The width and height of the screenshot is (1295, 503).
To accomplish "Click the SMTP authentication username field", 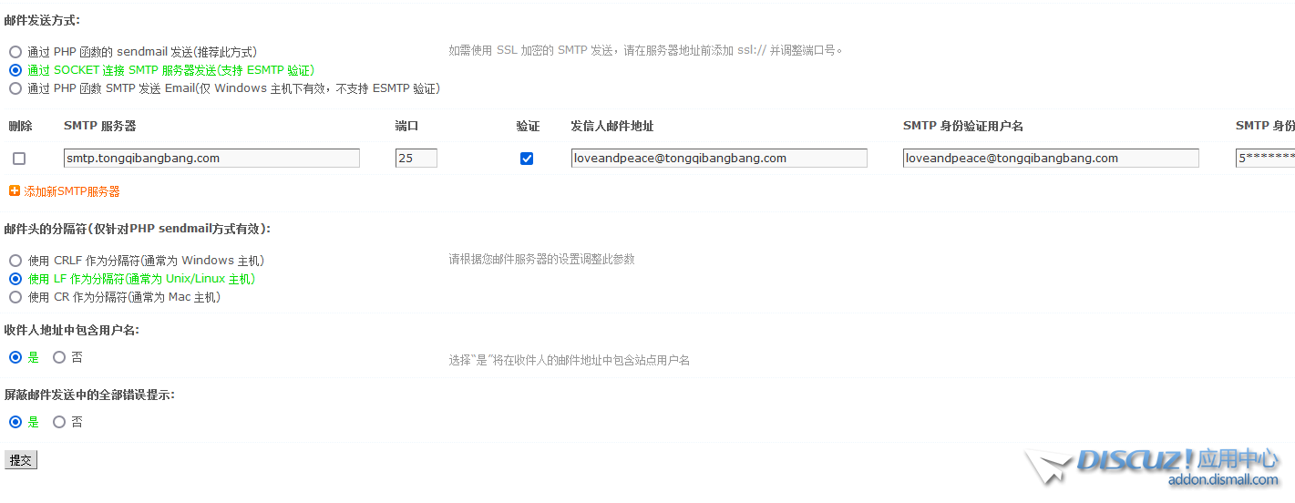I will (1051, 158).
